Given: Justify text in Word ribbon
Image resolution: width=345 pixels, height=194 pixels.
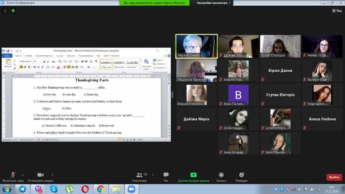Looking at the screenshot, I should pyautogui.click(x=77, y=67).
